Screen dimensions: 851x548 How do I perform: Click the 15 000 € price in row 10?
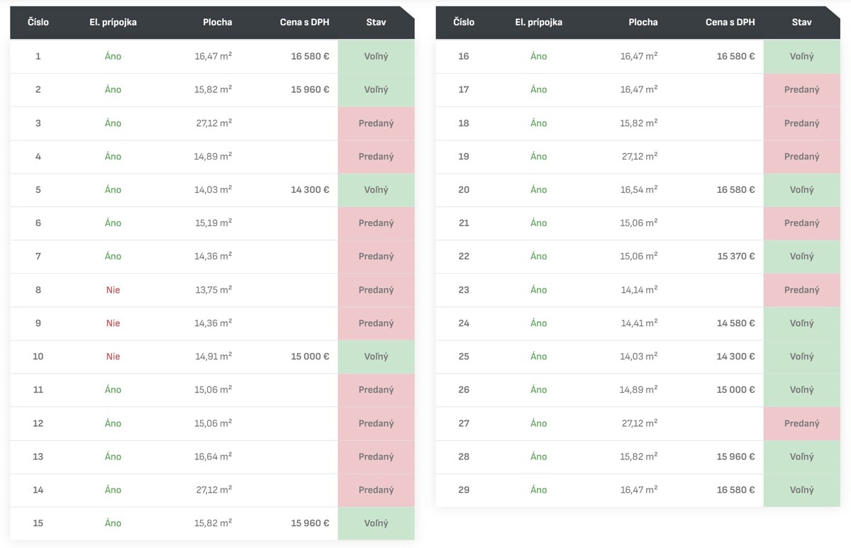pos(310,357)
